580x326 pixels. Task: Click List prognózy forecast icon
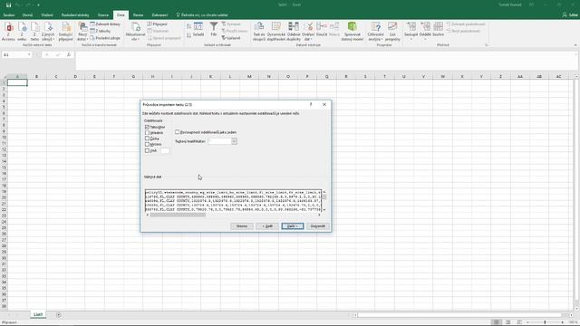(x=392, y=31)
